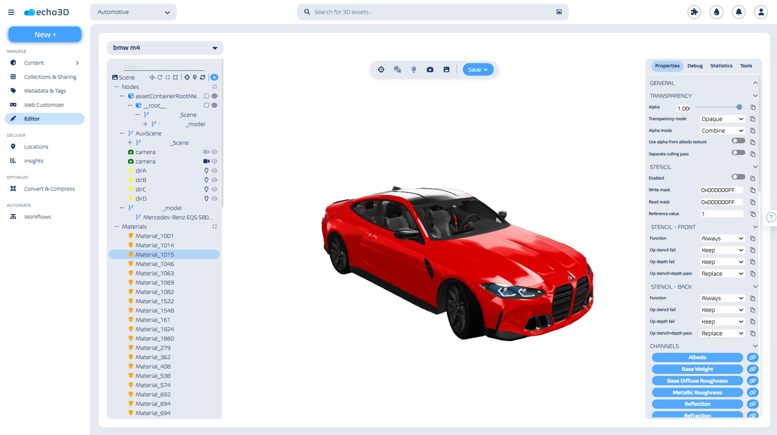Click the Metallic Roughness channel button
Viewport: 777px width, 435px height.
click(x=697, y=392)
